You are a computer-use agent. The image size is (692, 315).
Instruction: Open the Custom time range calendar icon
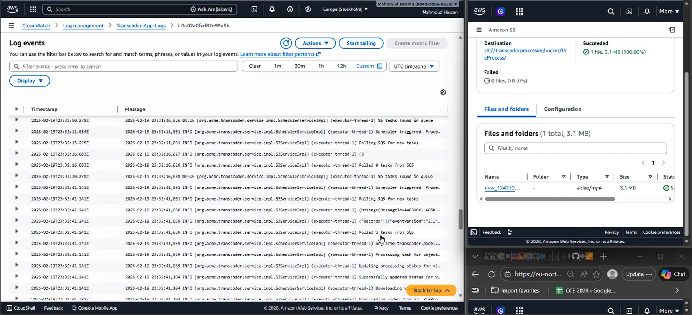[x=379, y=66]
